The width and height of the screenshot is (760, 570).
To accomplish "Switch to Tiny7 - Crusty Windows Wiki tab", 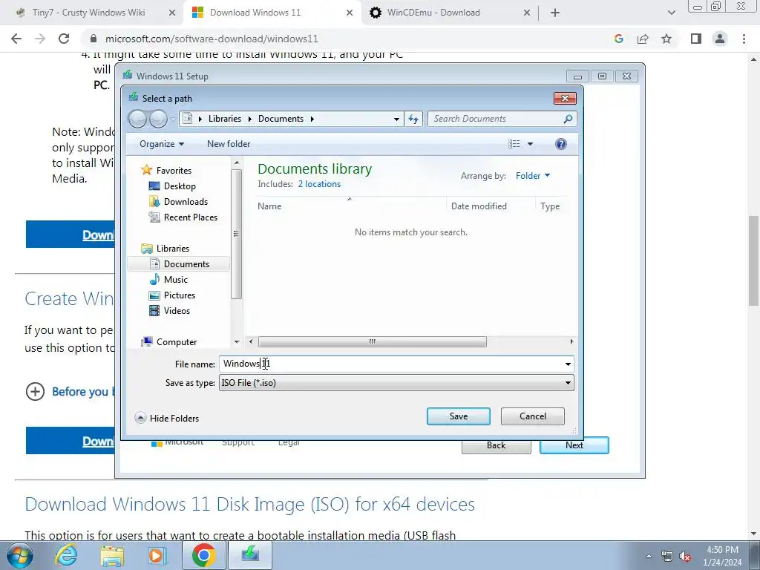I will [89, 13].
